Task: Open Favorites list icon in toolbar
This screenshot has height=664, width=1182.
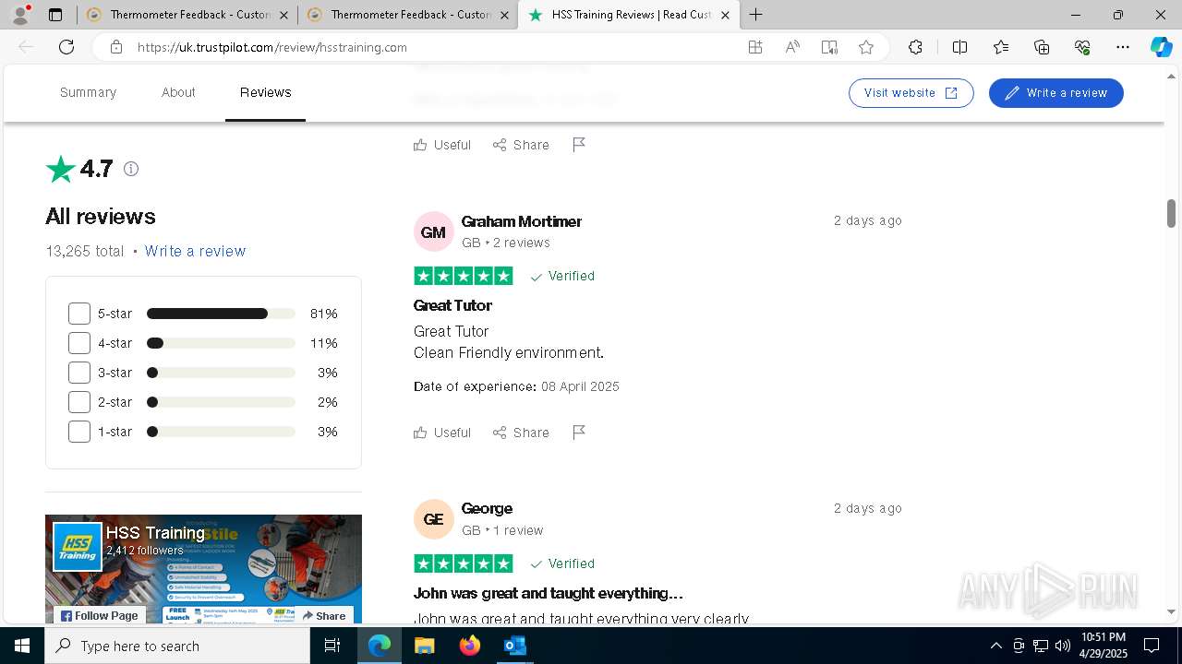Action: pos(1001,47)
